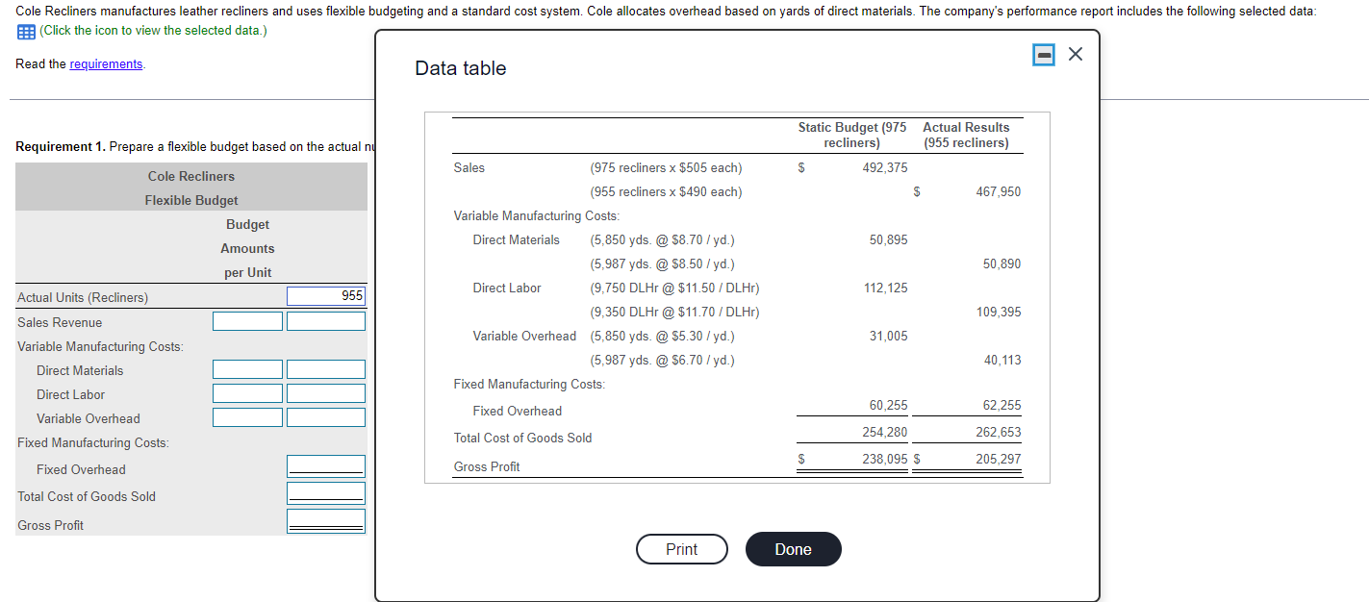Screen dimensions: 1369x602
Task: Click the 'Static Budget (975 recliners)' column header
Action: coord(851,135)
